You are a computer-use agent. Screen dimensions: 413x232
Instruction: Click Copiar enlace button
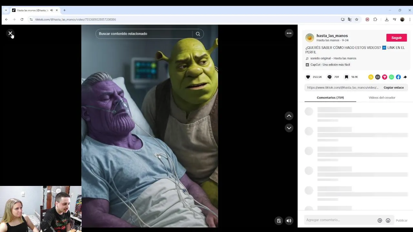[394, 88]
